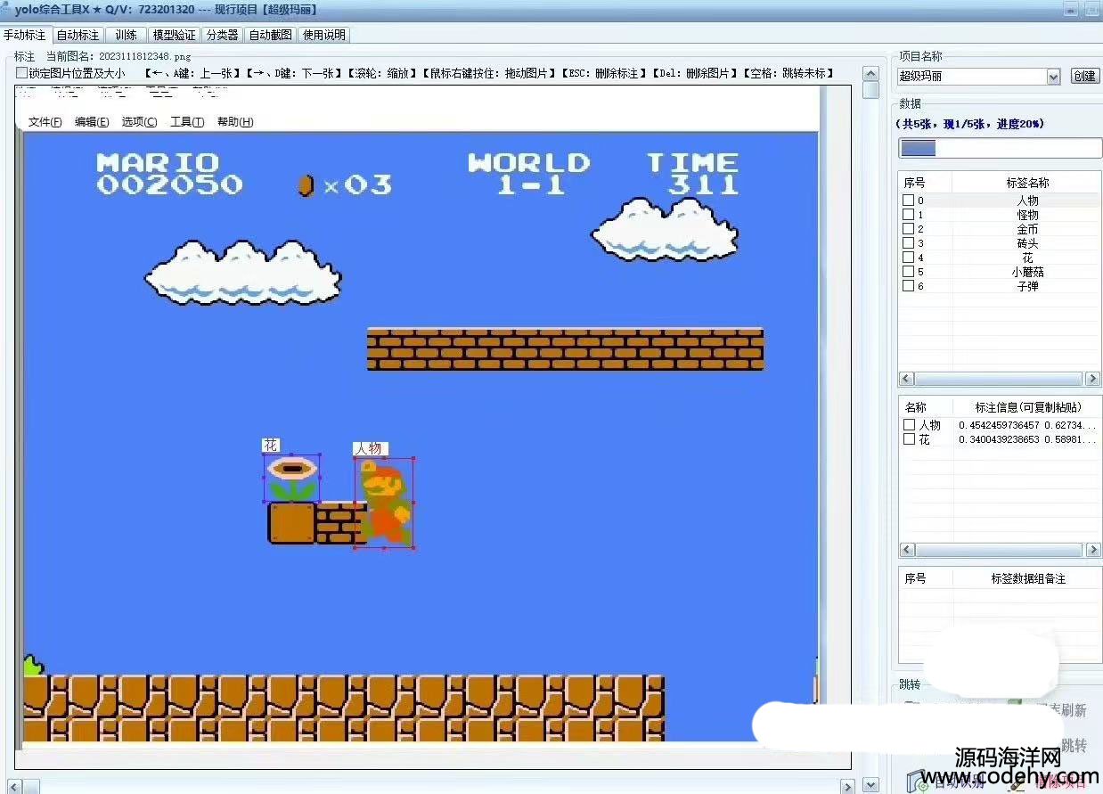Click the annotation list's right scroll arrow
This screenshot has height=794, width=1103.
point(1093,550)
